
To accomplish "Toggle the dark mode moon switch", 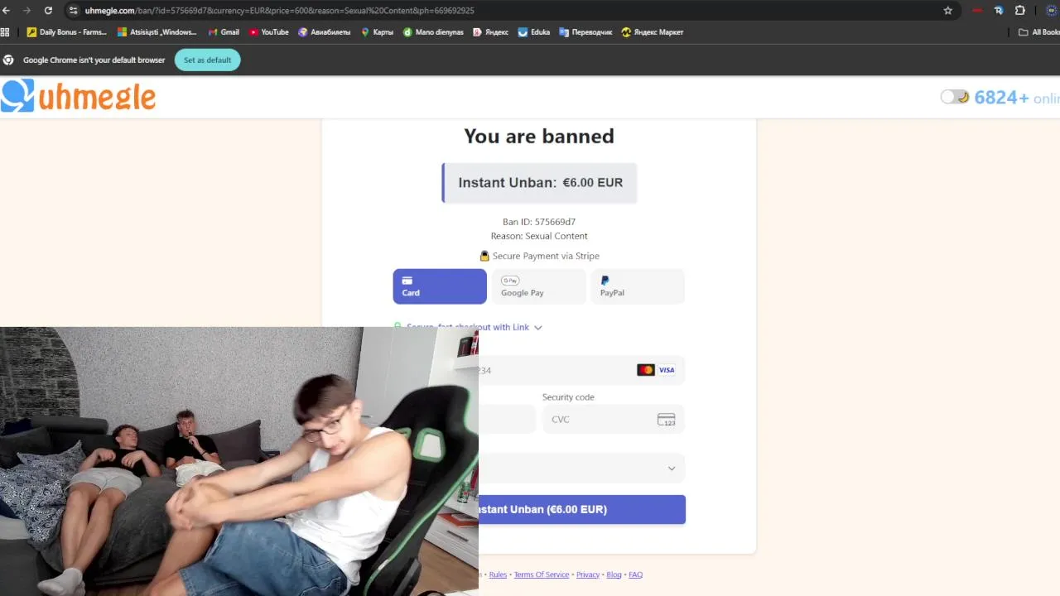I will (955, 97).
